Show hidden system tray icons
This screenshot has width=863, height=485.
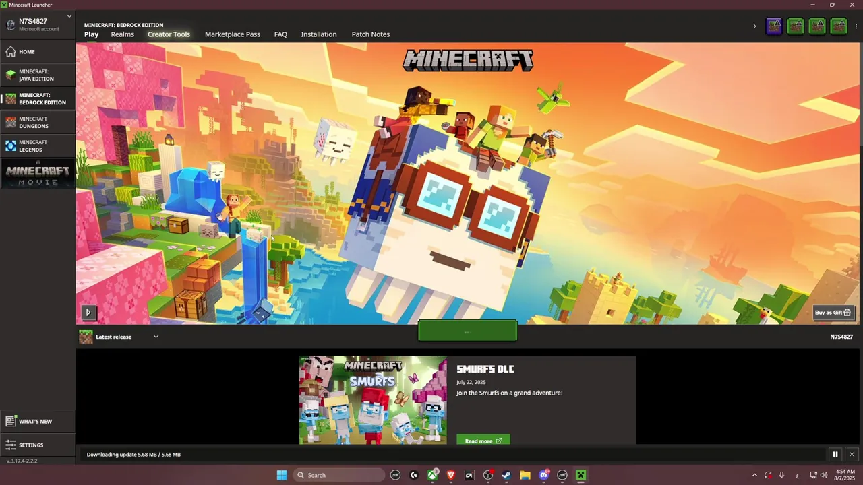754,475
